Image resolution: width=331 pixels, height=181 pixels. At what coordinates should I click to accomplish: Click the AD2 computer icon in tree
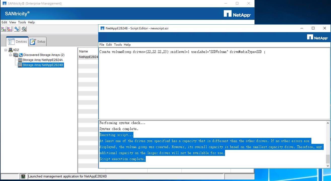[x=11, y=50]
